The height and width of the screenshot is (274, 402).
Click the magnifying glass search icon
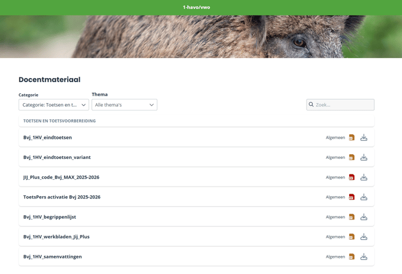coord(311,104)
